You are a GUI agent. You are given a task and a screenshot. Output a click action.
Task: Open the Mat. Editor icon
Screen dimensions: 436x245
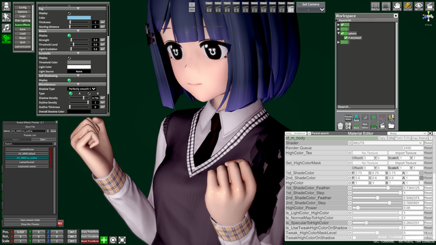(365, 126)
